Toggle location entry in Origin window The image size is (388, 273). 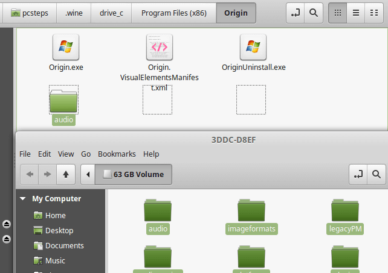tap(295, 13)
